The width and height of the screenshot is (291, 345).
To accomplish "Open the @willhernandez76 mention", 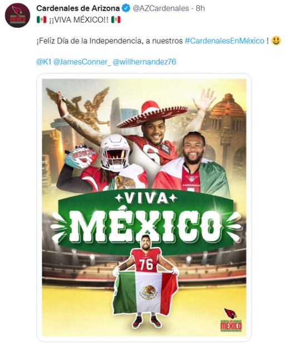I will click(145, 62).
